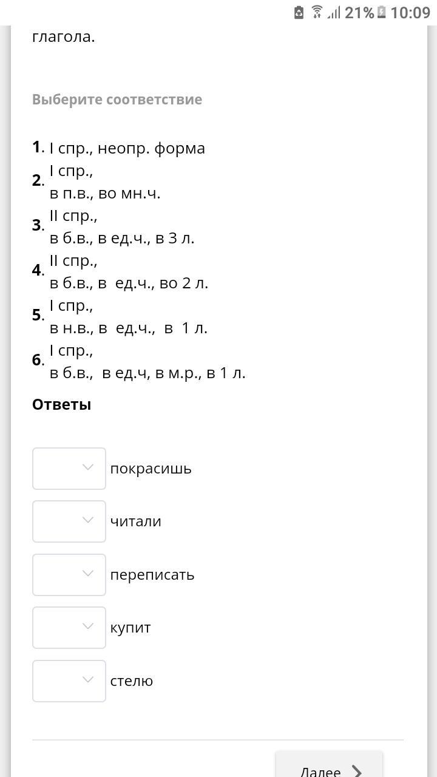Screen dimensions: 437x777
Task: Click the word переписать
Action: 152,575
